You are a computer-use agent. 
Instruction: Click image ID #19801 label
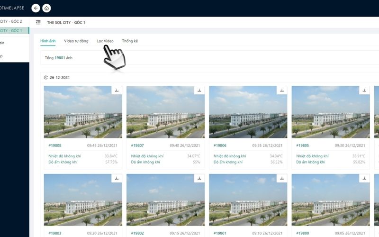pyautogui.click(x=220, y=233)
